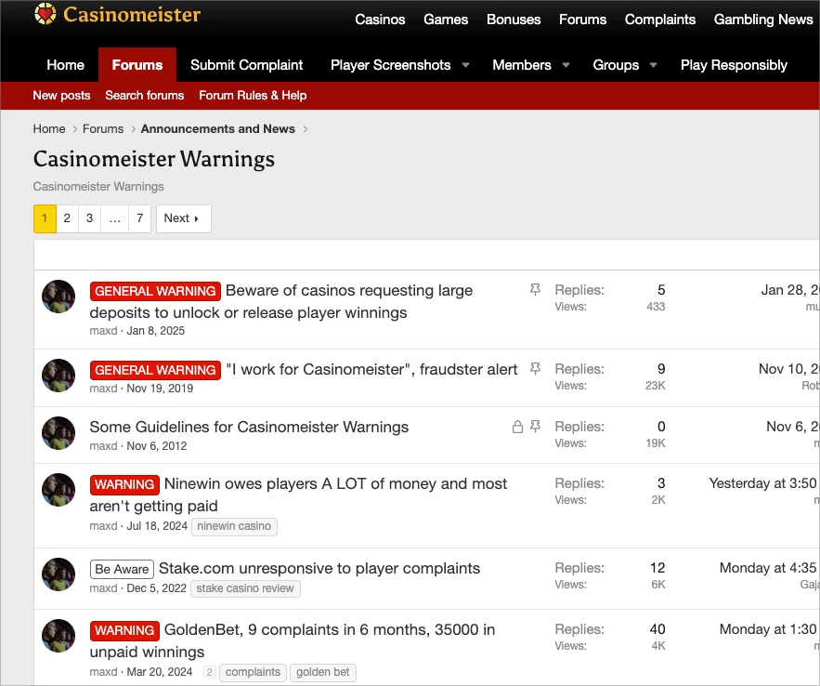Click maxd's avatar on the Guidelines thread
The image size is (820, 686).
59,433
